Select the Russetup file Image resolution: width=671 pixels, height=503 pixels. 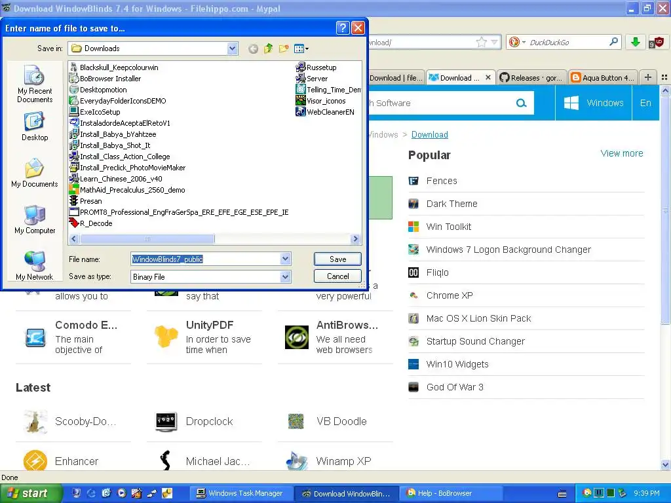(x=316, y=67)
